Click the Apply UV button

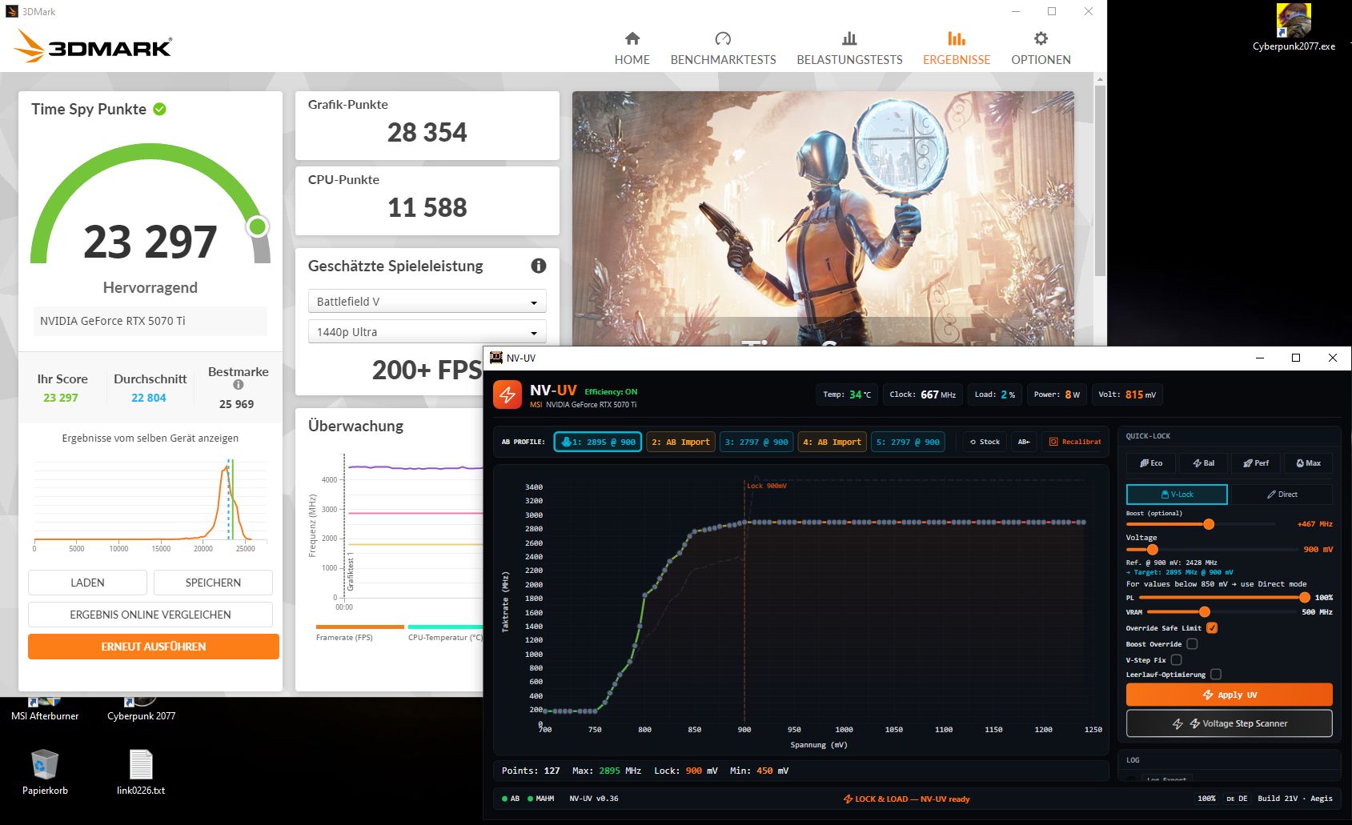coord(1229,695)
